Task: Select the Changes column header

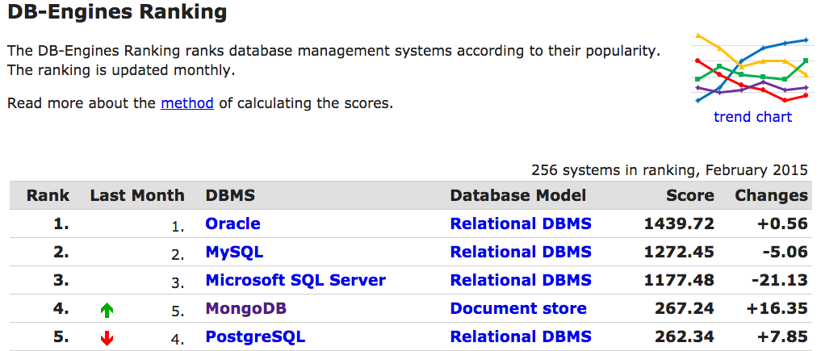Action: [x=771, y=195]
